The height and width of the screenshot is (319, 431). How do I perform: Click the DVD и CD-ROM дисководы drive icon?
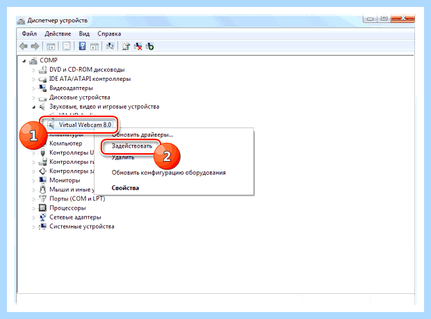(42, 70)
